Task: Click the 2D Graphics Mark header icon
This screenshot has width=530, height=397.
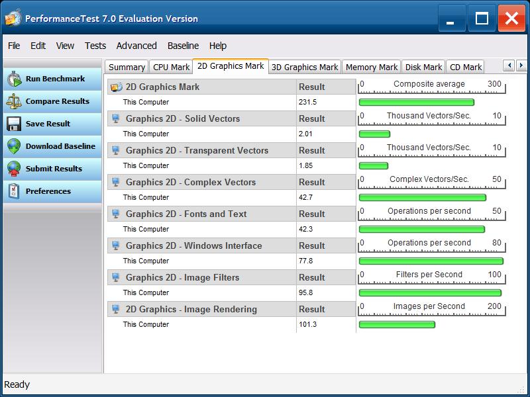Action: click(x=117, y=87)
